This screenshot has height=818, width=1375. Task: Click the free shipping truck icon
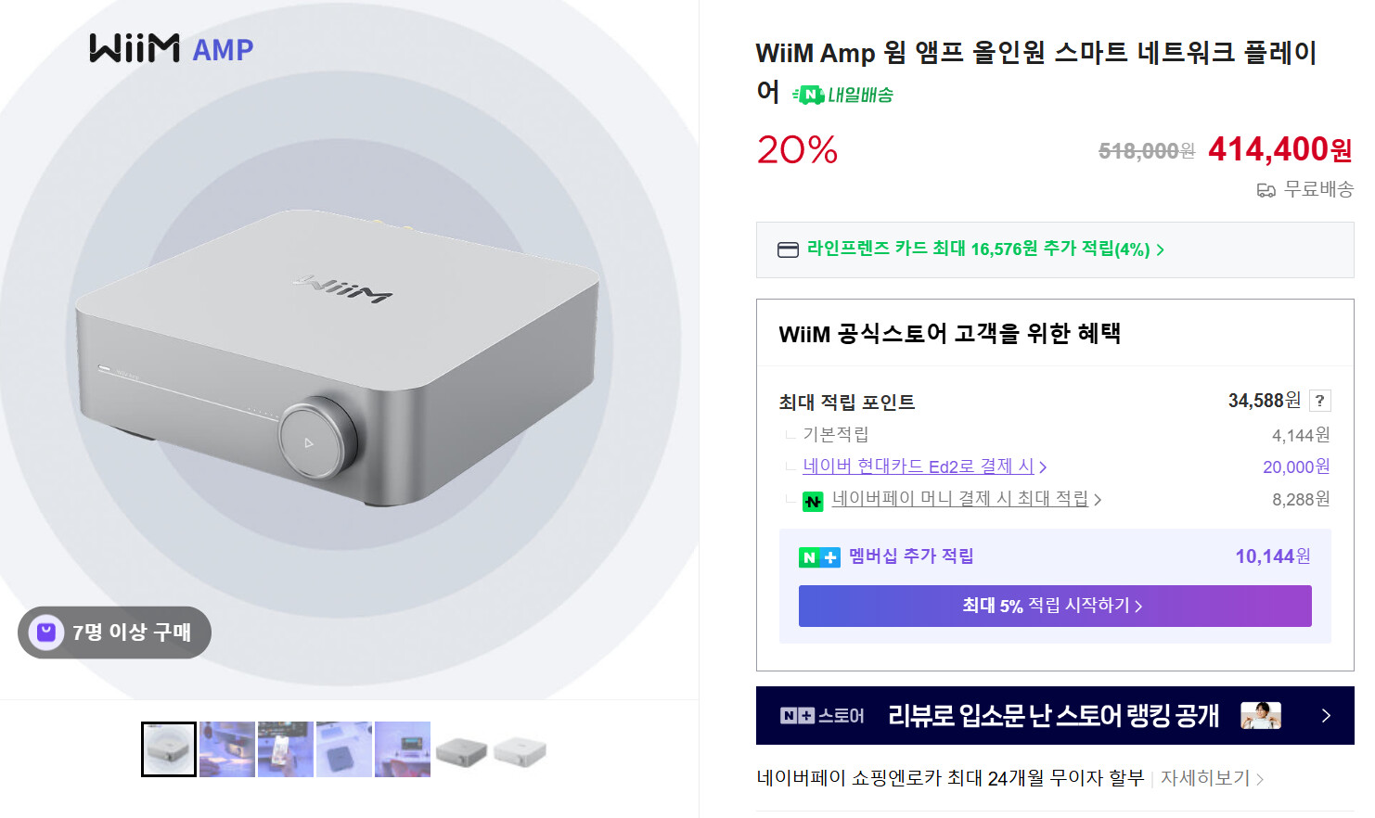(x=1266, y=190)
